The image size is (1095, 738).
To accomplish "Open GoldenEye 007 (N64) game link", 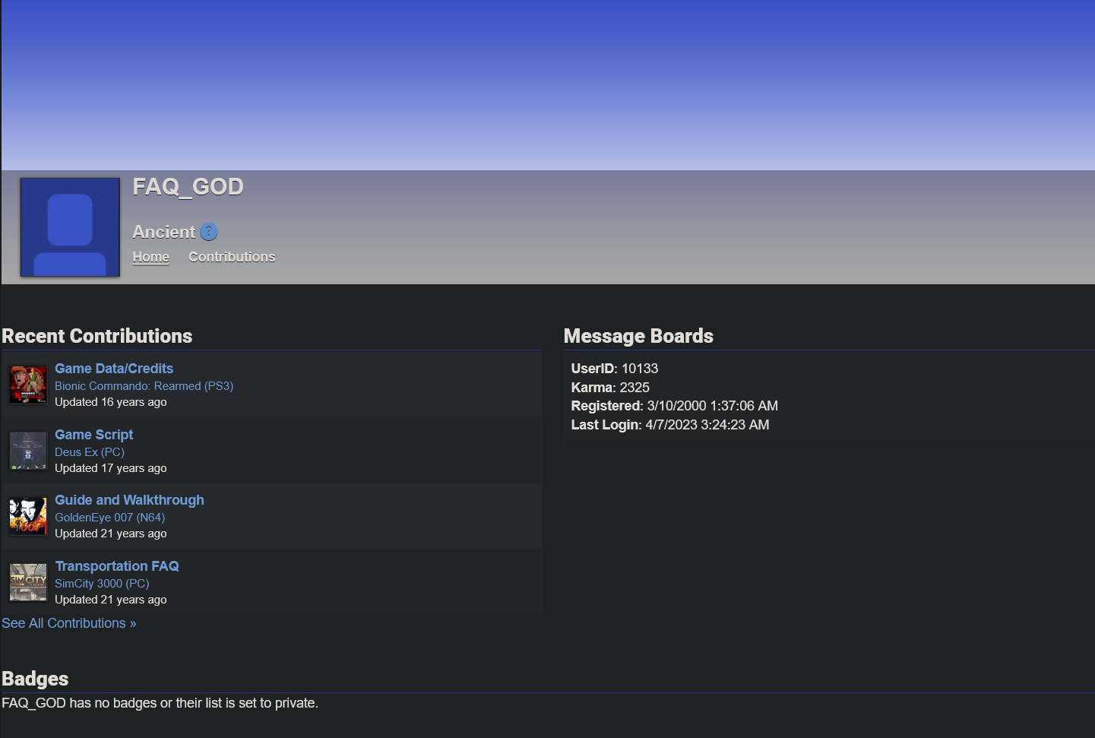I will pos(109,518).
